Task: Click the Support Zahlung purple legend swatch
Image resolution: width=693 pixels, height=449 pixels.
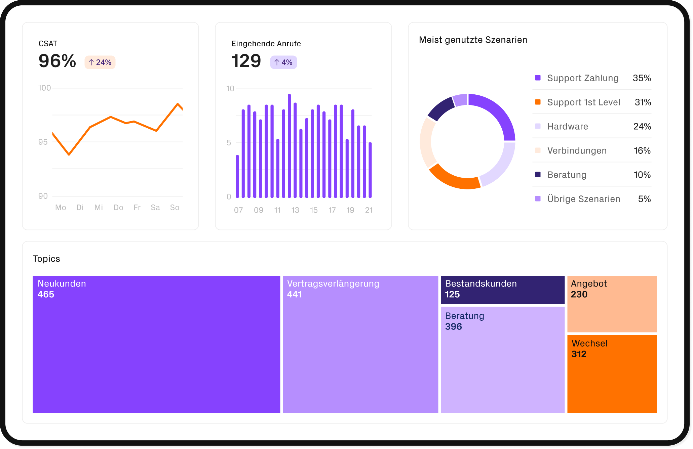Action: click(538, 78)
